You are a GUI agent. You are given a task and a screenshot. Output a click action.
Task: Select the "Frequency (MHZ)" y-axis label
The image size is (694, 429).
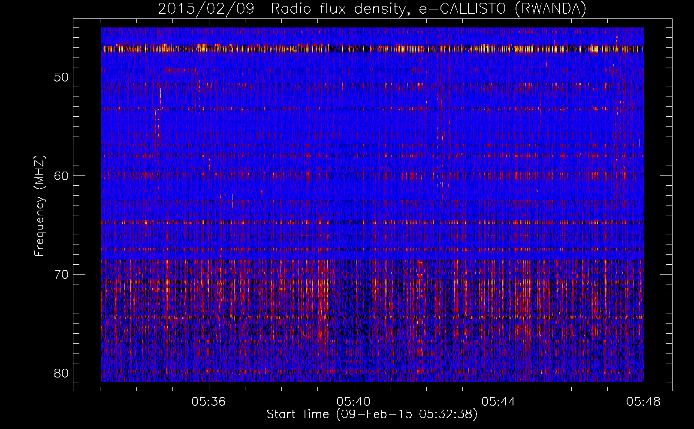click(x=39, y=206)
